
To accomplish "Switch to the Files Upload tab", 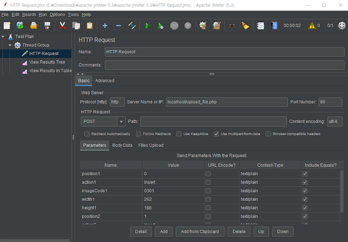I will (151, 146).
